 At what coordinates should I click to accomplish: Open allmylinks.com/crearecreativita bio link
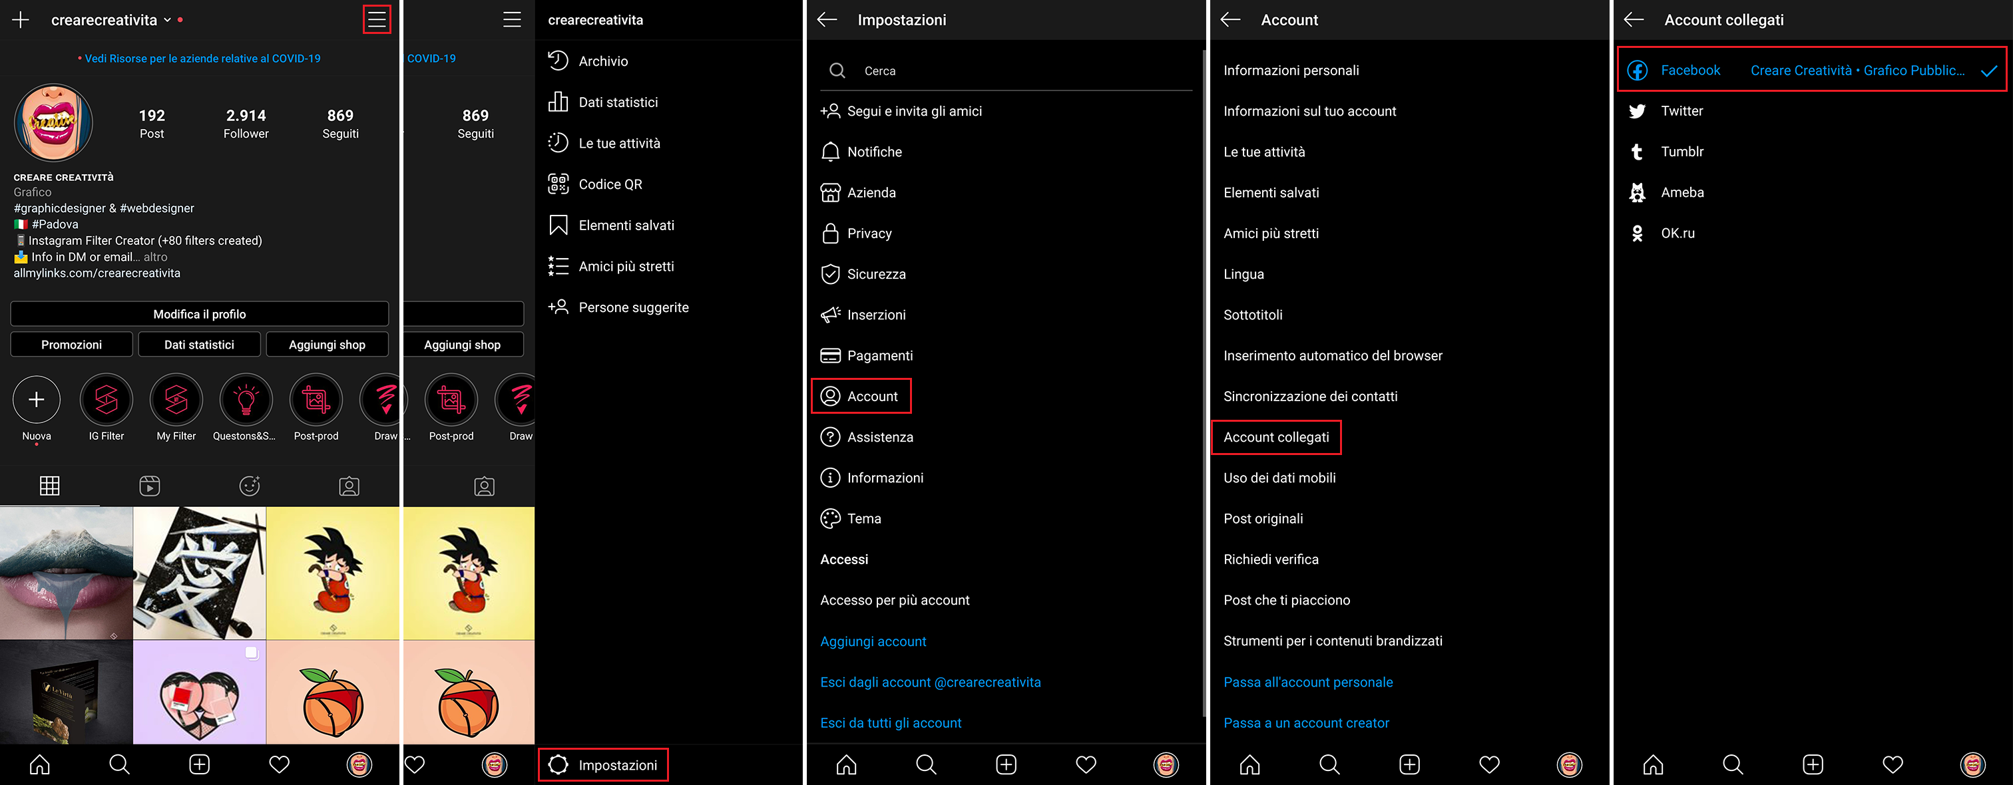tap(97, 273)
